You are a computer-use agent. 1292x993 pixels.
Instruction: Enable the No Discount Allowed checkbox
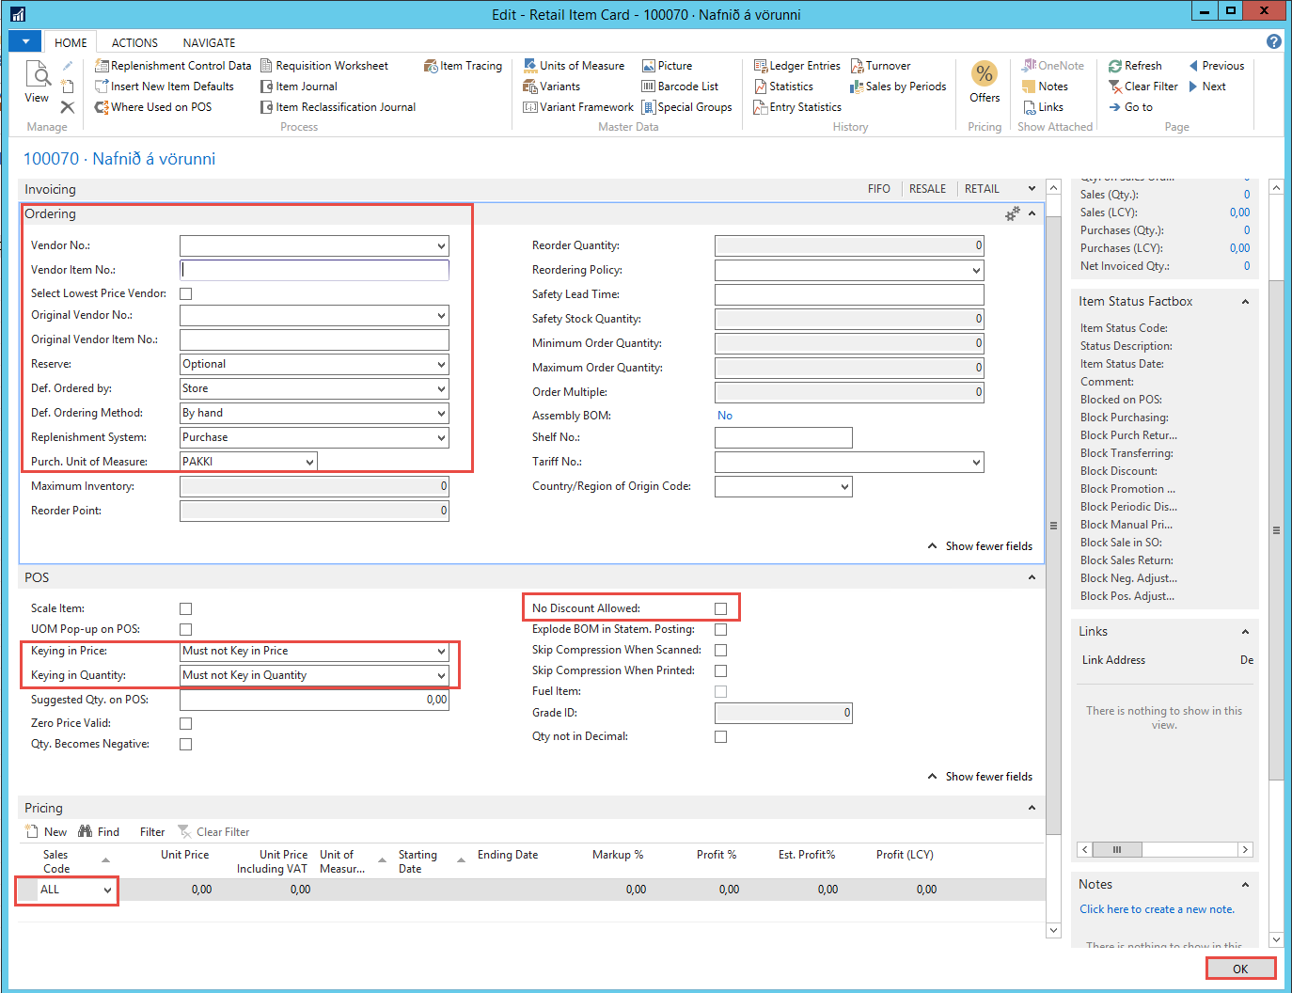720,608
